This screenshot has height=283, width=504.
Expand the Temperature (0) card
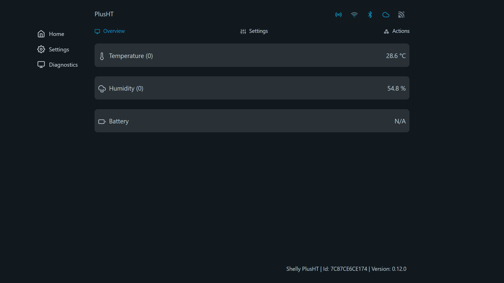pos(252,55)
